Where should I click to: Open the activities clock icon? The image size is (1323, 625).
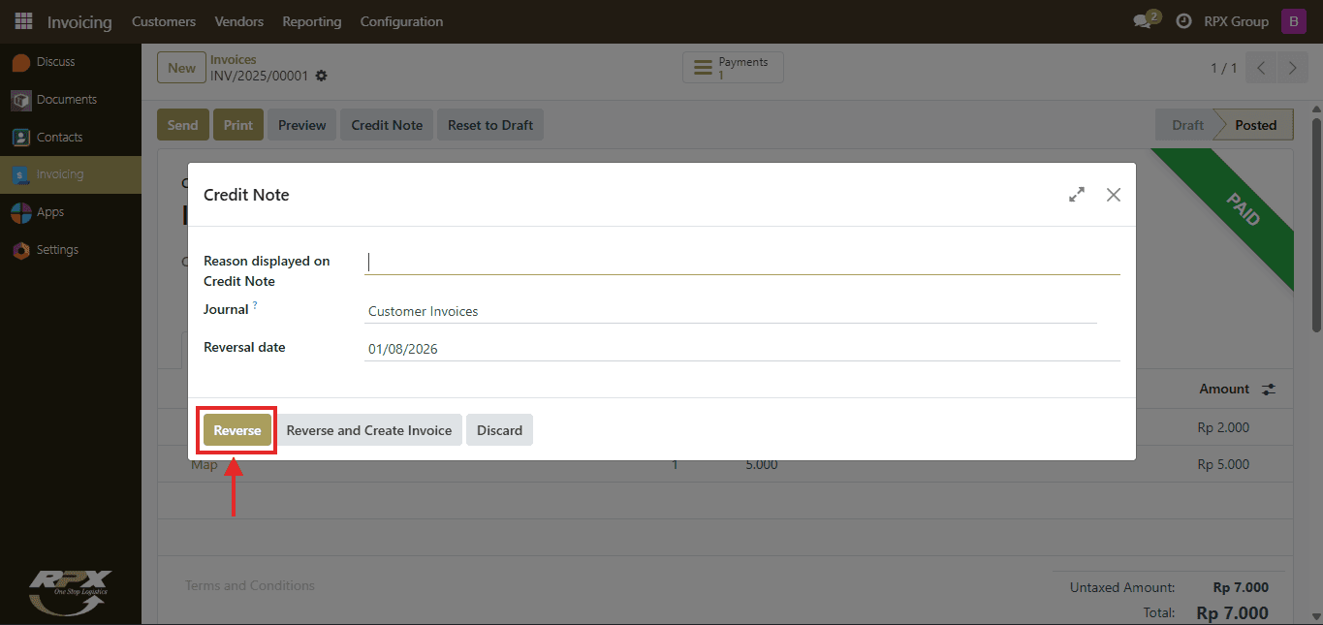pos(1183,21)
